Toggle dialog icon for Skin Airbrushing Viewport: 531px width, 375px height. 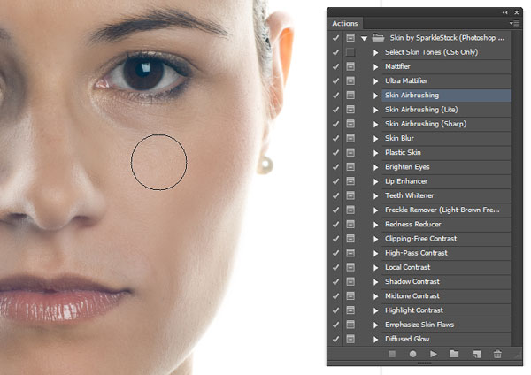350,96
